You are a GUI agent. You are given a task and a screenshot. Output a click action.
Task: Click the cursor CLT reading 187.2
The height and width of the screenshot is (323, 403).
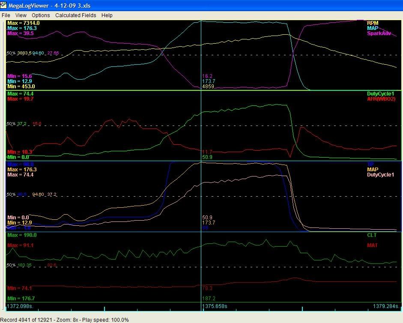[x=209, y=299]
